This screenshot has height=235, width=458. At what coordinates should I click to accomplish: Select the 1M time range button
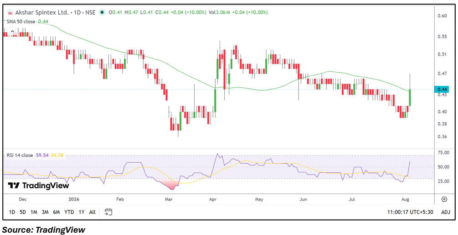34,212
